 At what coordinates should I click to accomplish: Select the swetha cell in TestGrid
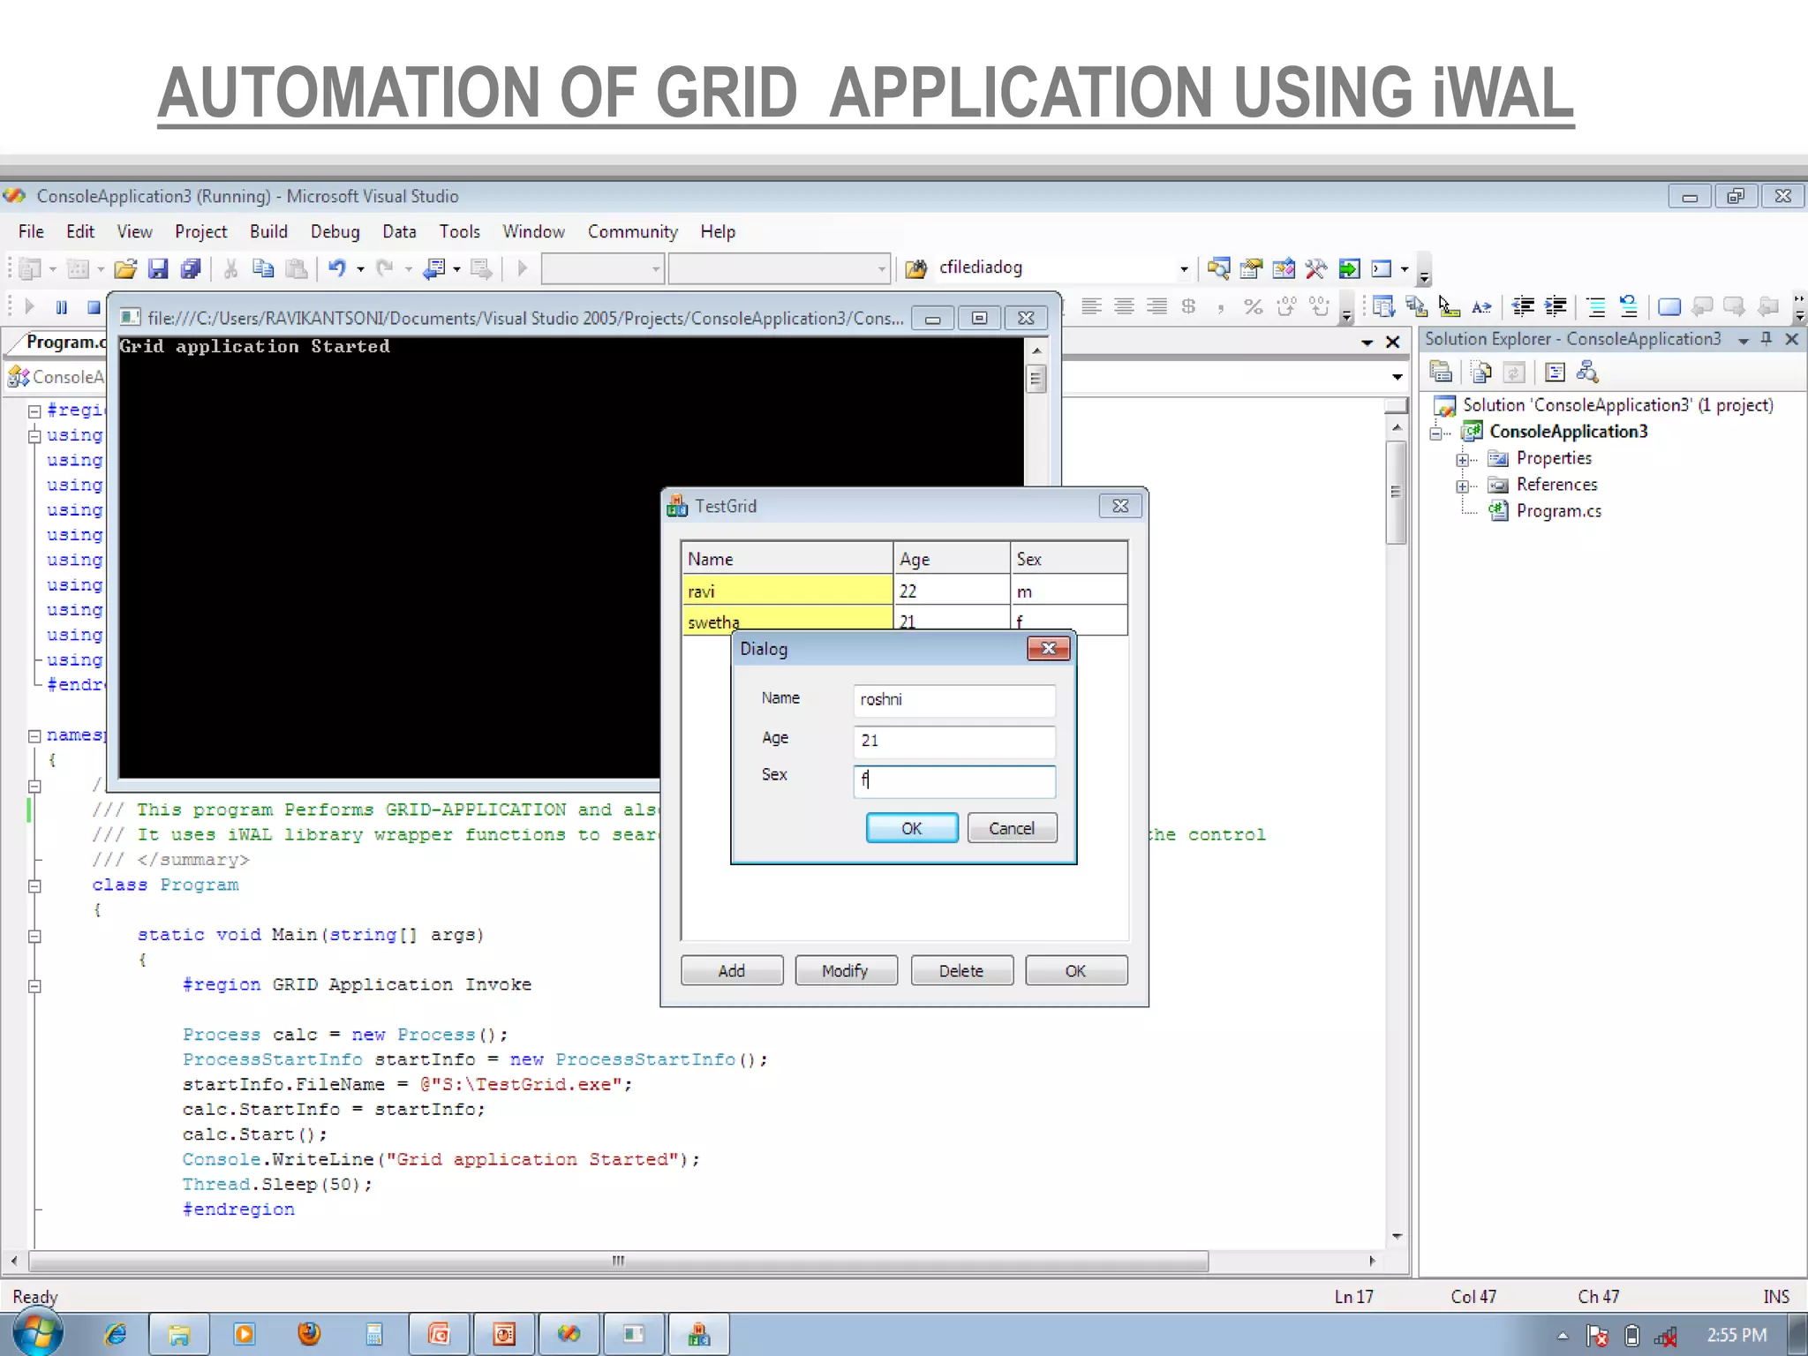coord(787,618)
